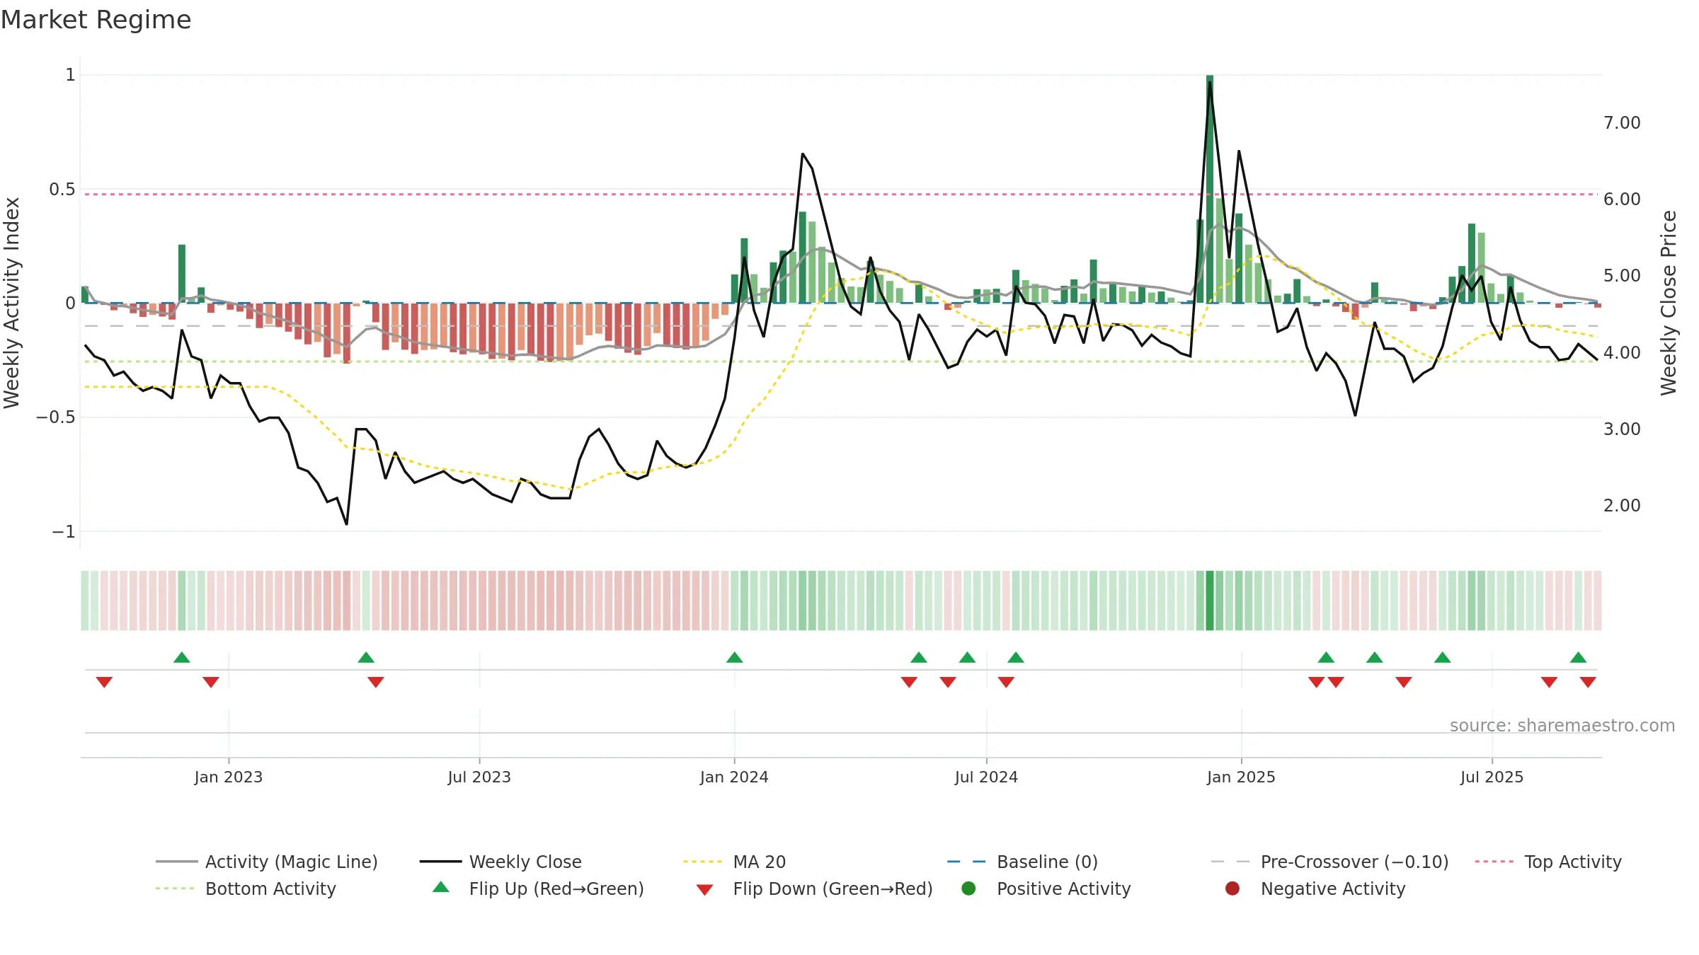This screenshot has width=1699, height=955.
Task: Toggle Weekly Close legend entry
Action: (x=500, y=862)
